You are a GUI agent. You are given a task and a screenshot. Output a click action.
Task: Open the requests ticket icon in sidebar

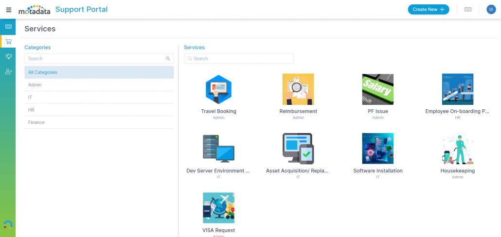click(x=8, y=26)
